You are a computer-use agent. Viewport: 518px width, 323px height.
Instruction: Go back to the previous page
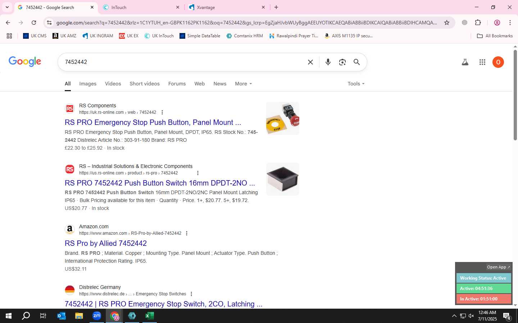(x=8, y=23)
